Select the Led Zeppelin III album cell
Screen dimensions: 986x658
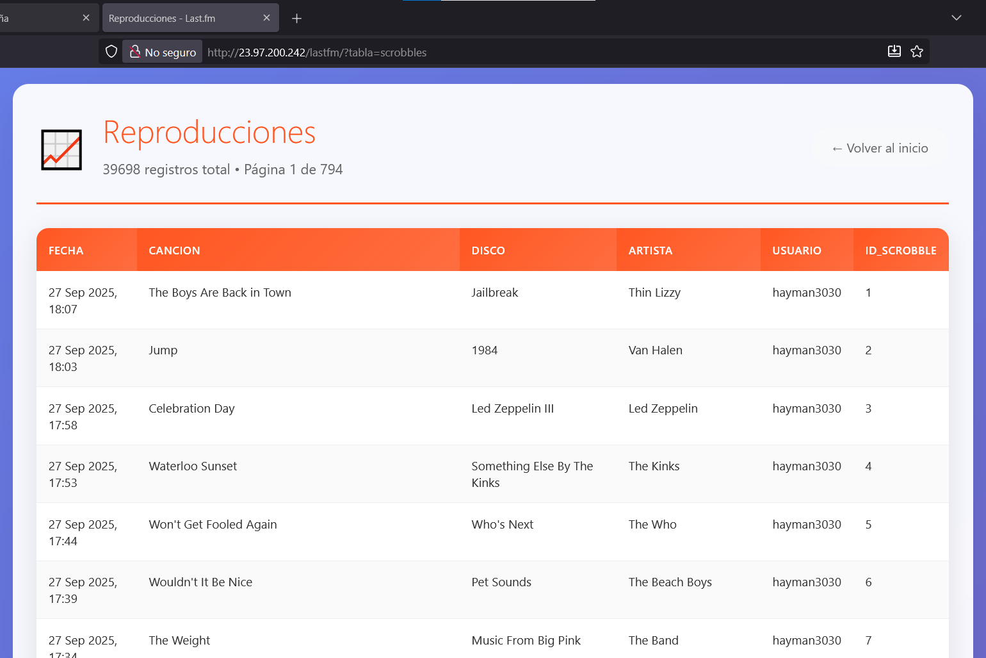512,409
